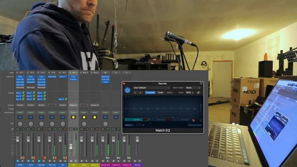Image resolution: width=297 pixels, height=167 pixels.
Task: Select the Test mic track name label
Action: coord(52,165)
